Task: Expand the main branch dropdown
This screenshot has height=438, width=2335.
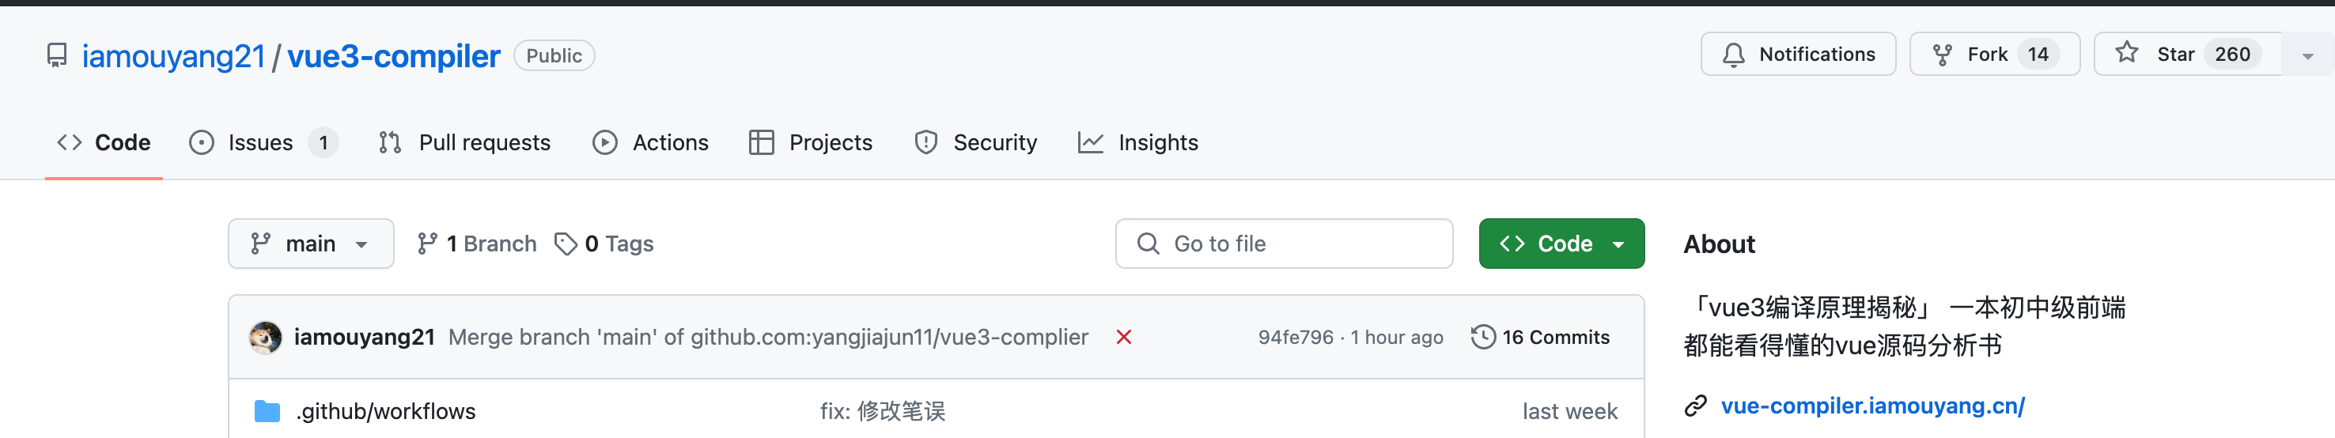Action: (x=311, y=244)
